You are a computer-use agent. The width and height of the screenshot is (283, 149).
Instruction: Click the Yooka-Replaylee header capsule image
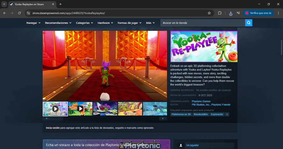click(204, 47)
